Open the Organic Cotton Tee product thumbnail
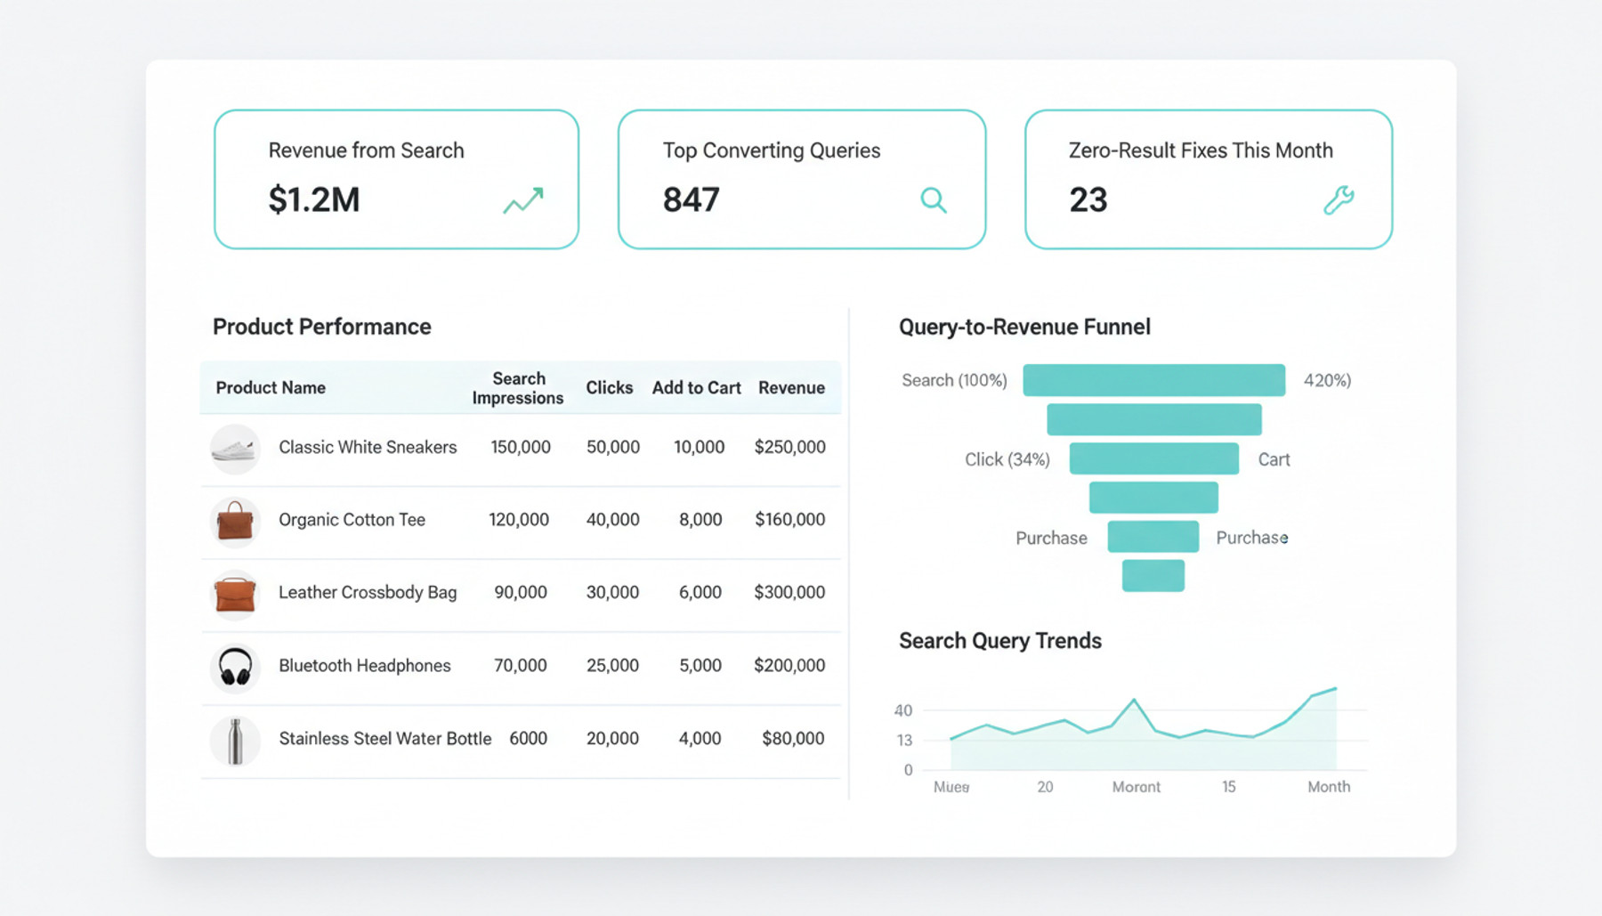The height and width of the screenshot is (916, 1602). tap(235, 521)
